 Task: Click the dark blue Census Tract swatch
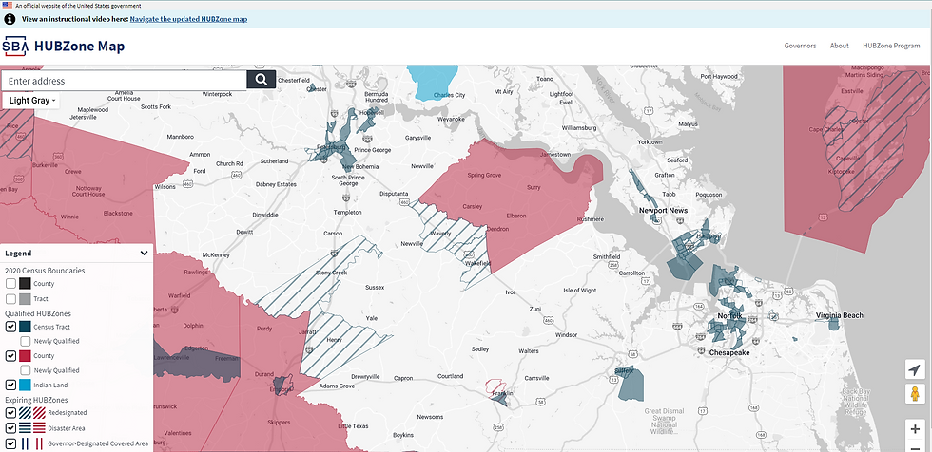[x=25, y=327]
